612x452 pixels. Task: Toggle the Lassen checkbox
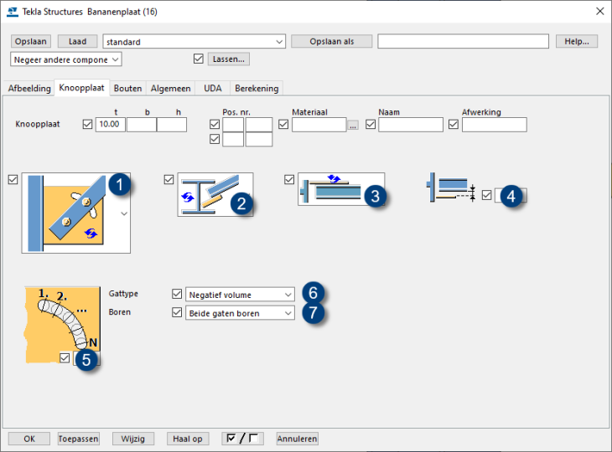coord(199,59)
